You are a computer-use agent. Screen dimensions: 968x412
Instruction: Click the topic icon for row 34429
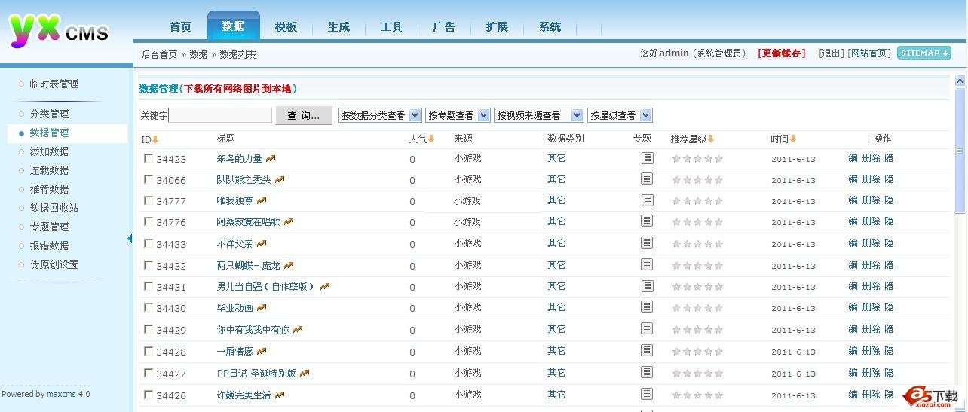coord(647,328)
